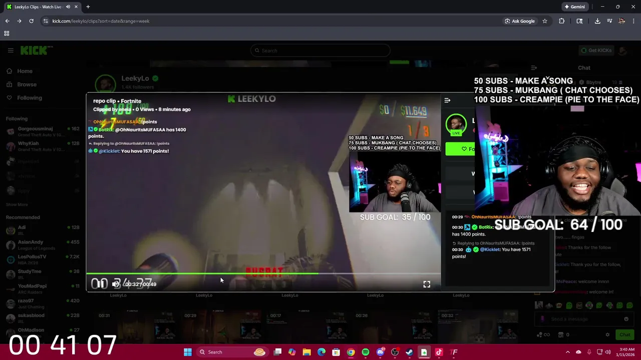This screenshot has height=360, width=641.
Task: Open Steam from the taskbar
Action: [409, 352]
